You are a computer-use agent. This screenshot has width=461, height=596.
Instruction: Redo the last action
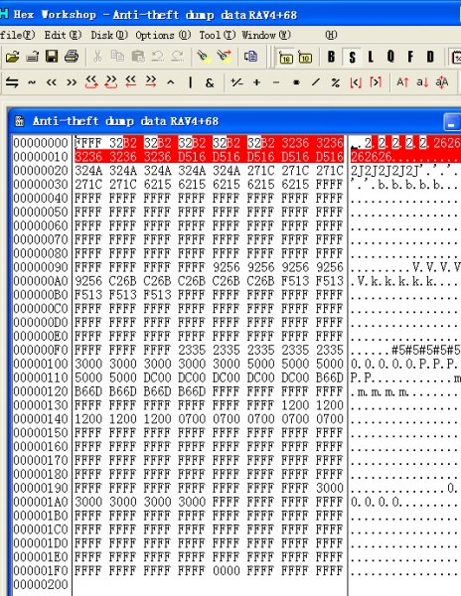click(x=178, y=57)
